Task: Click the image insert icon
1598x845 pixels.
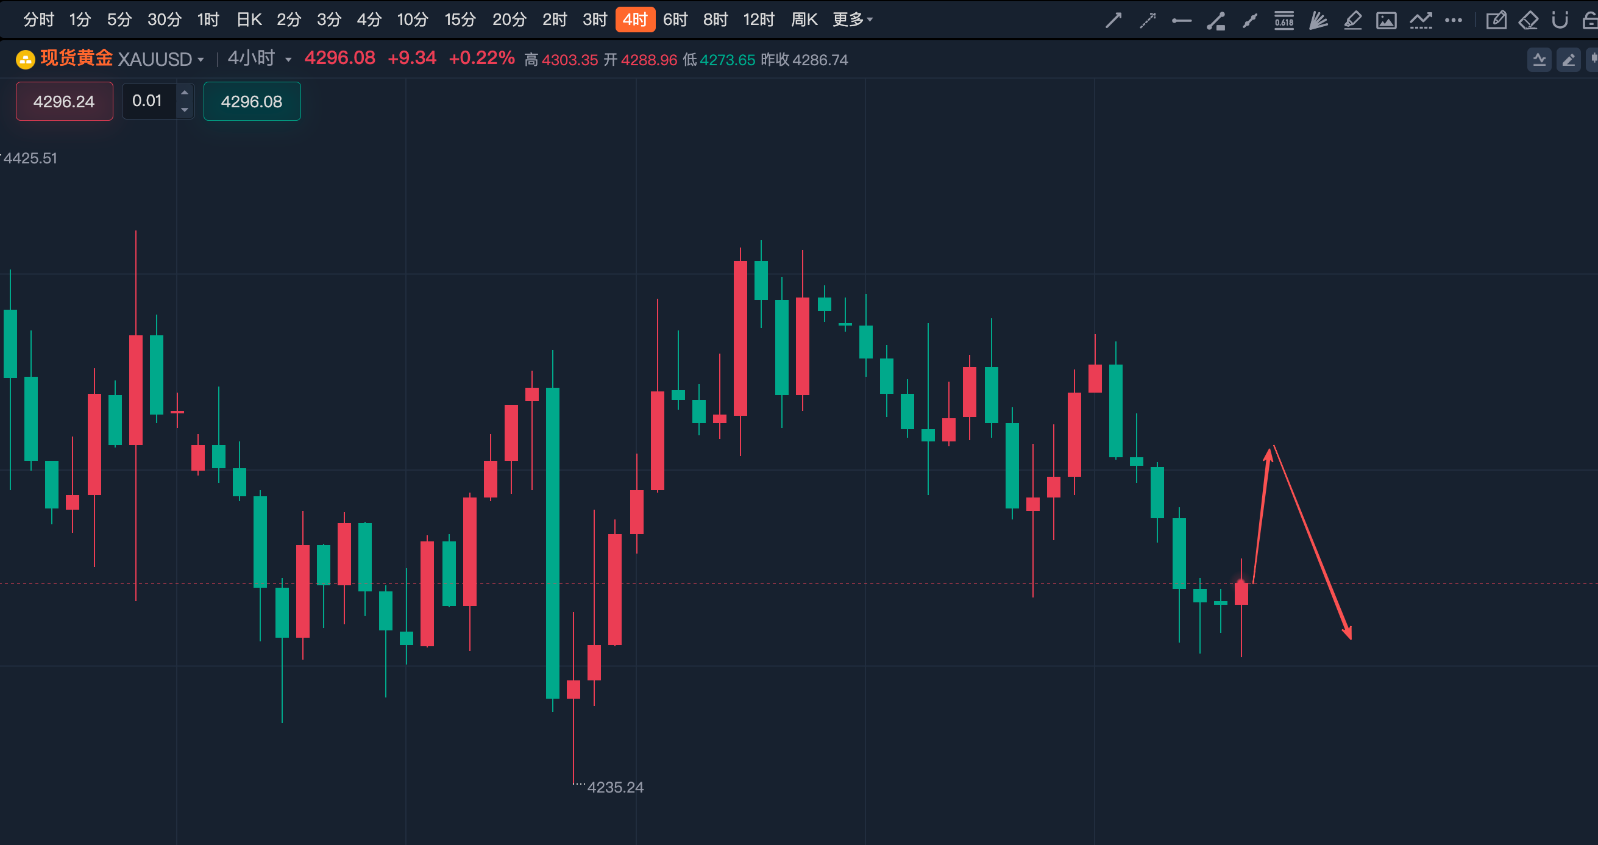Action: (x=1387, y=21)
